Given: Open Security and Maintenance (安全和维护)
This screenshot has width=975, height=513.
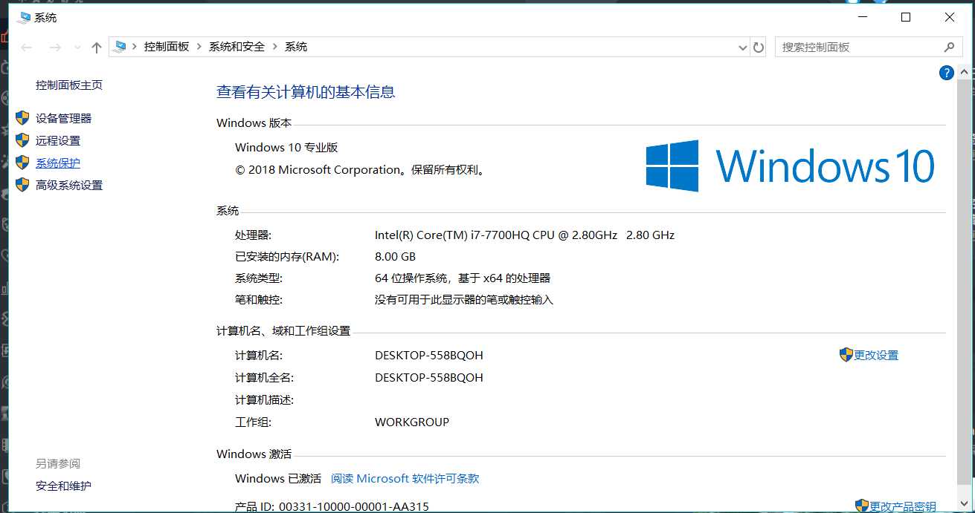Looking at the screenshot, I should click(63, 486).
